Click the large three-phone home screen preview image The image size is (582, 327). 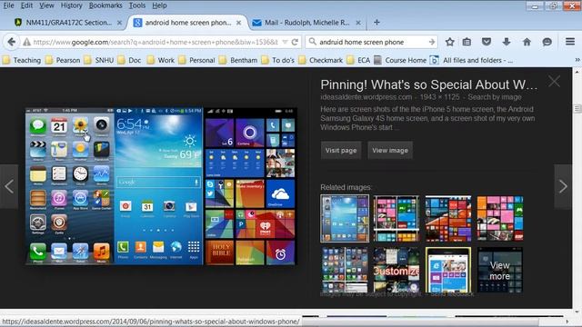tap(161, 186)
